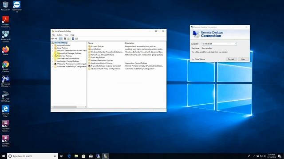Image resolution: width=284 pixels, height=159 pixels.
Task: Open the Recycle Bin desktop icon
Action: [x=5, y=6]
